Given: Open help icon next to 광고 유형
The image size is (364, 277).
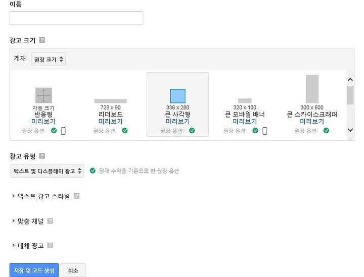Looking at the screenshot, I should [x=42, y=156].
